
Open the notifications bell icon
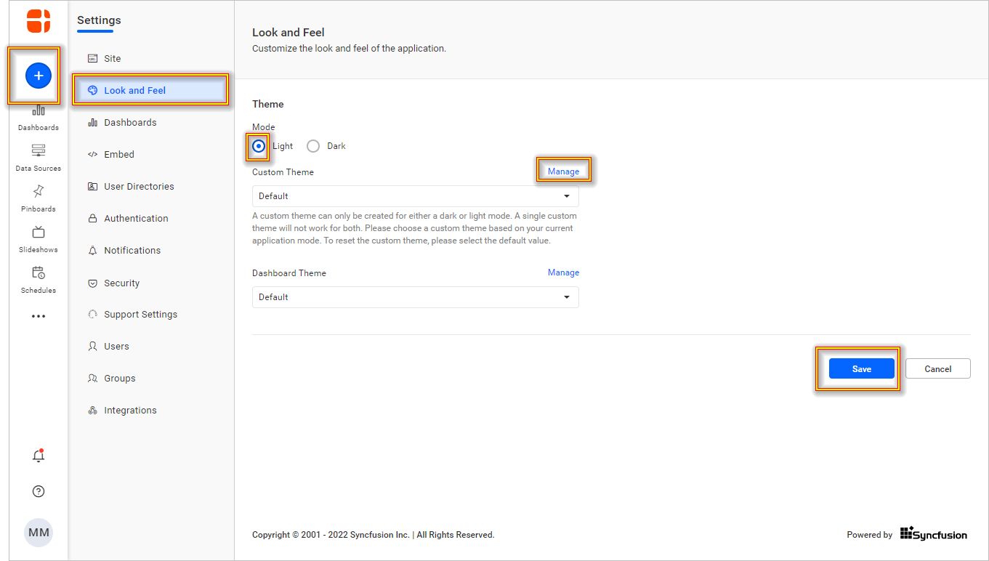(x=39, y=456)
